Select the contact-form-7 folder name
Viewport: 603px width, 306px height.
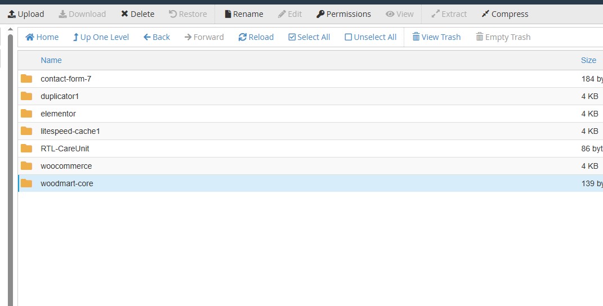pyautogui.click(x=66, y=79)
